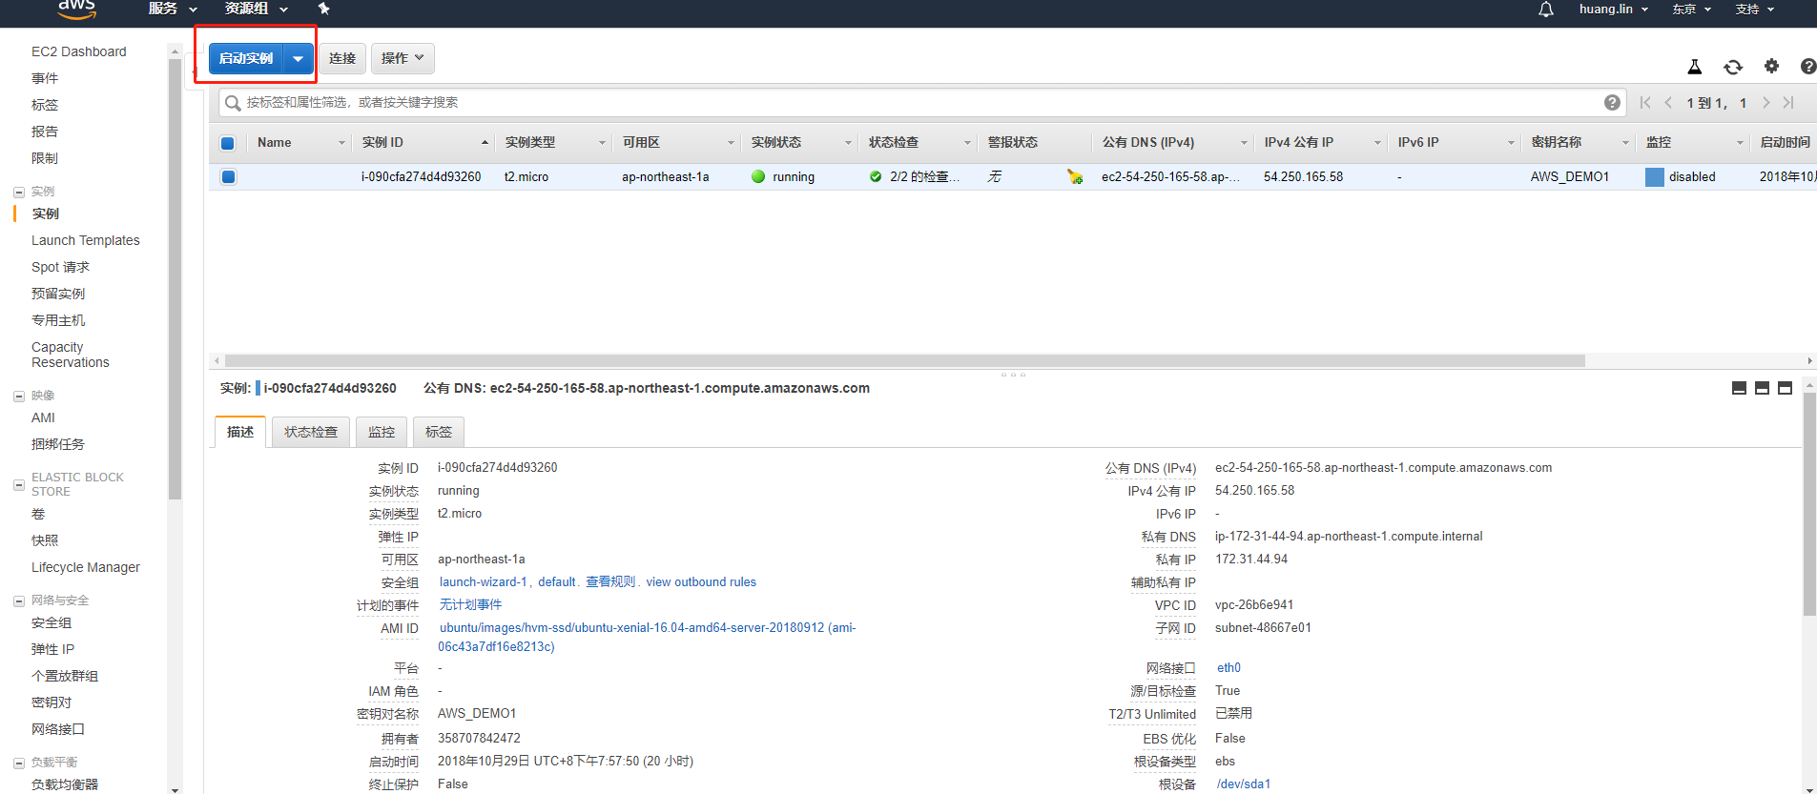This screenshot has height=794, width=1817.
Task: Click the AWS logo home icon
Action: click(76, 10)
